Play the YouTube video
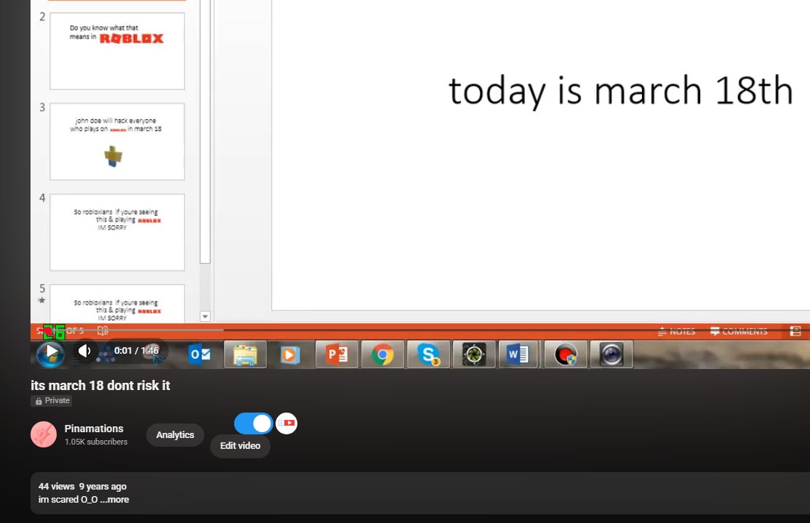Image resolution: width=810 pixels, height=523 pixels. (x=51, y=352)
